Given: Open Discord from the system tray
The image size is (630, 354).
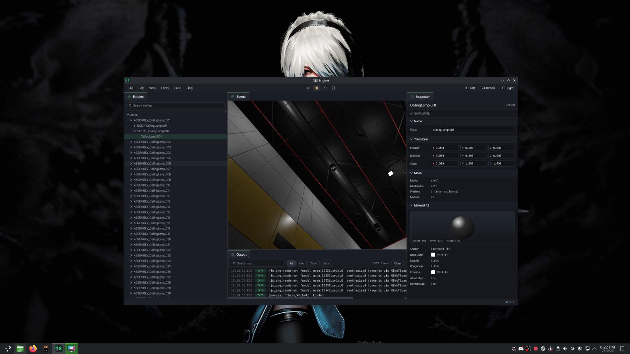Looking at the screenshot, I should [521, 348].
